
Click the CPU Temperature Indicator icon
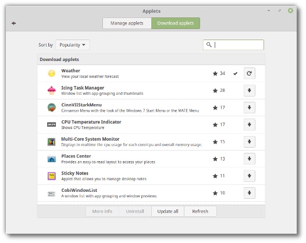pos(52,124)
